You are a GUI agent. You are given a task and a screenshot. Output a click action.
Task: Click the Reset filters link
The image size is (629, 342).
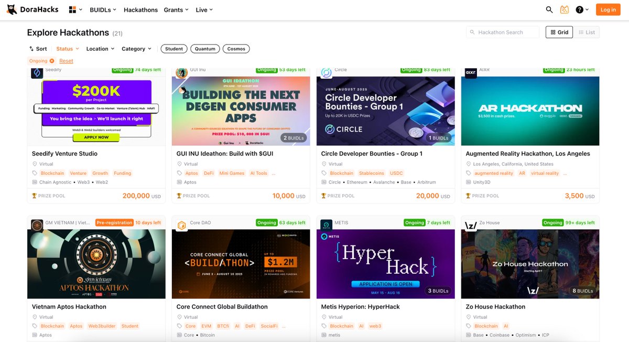pyautogui.click(x=66, y=61)
